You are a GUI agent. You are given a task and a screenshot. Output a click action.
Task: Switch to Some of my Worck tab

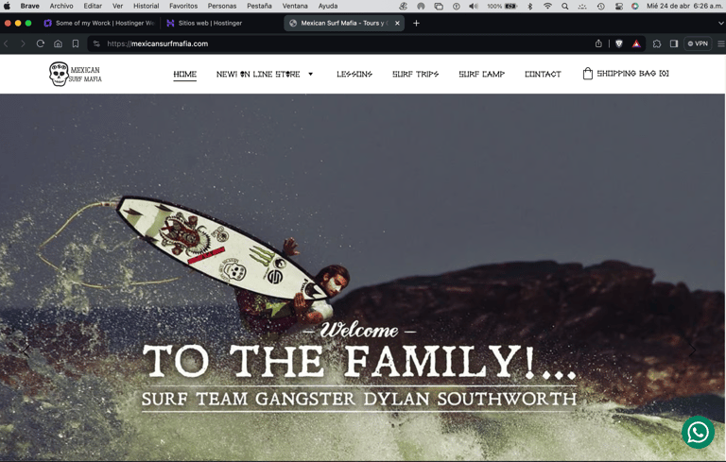(x=99, y=23)
